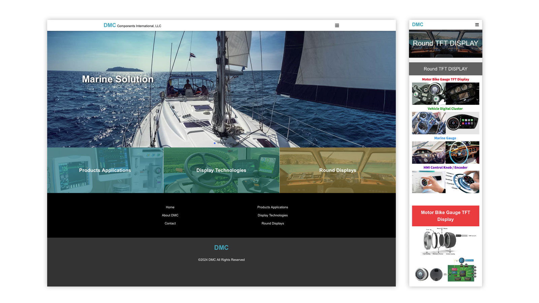Go to Home footer link
Screen dimensions: 539x303
(x=170, y=207)
